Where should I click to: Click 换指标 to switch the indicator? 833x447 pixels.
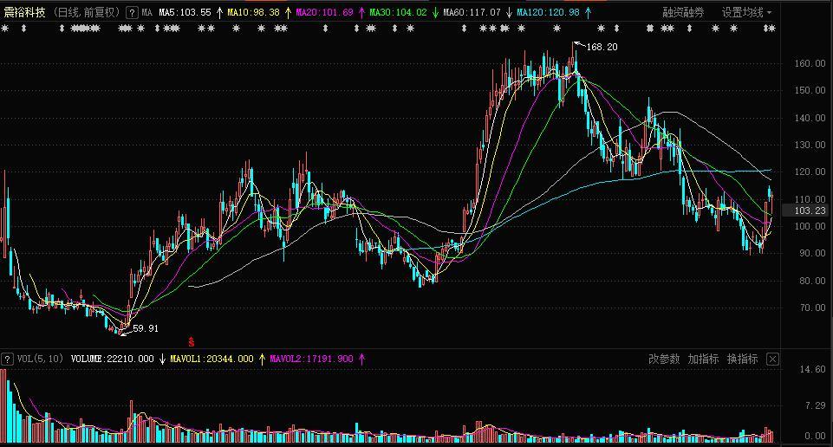point(742,359)
